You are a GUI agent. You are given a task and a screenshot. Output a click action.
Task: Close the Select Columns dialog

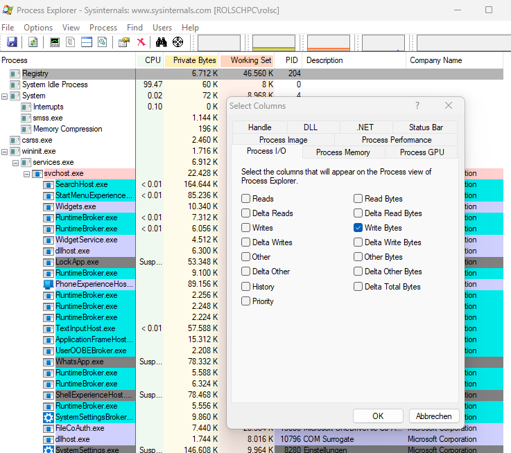449,105
